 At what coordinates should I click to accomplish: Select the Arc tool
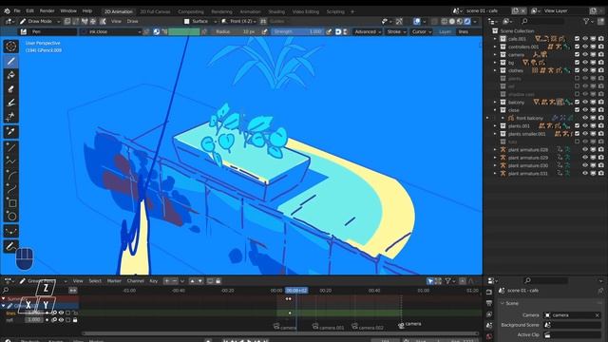(x=10, y=175)
